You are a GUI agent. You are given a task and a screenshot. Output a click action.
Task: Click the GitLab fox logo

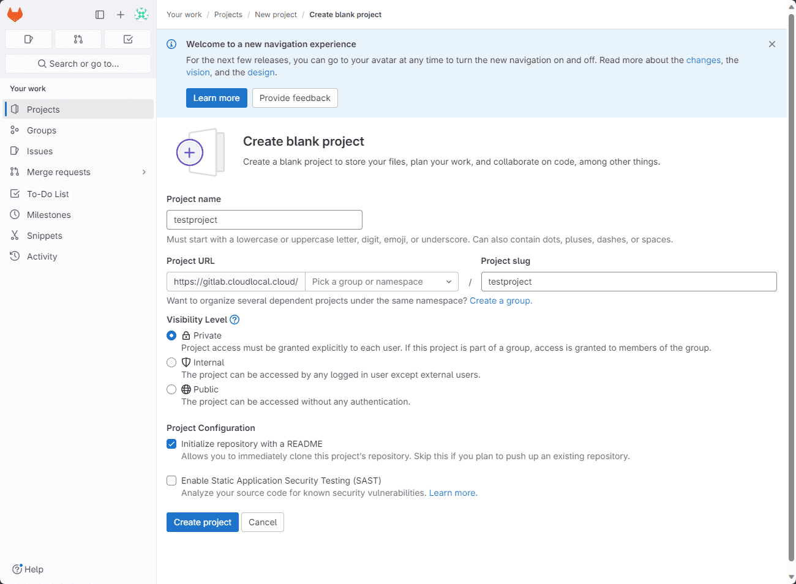coord(15,15)
